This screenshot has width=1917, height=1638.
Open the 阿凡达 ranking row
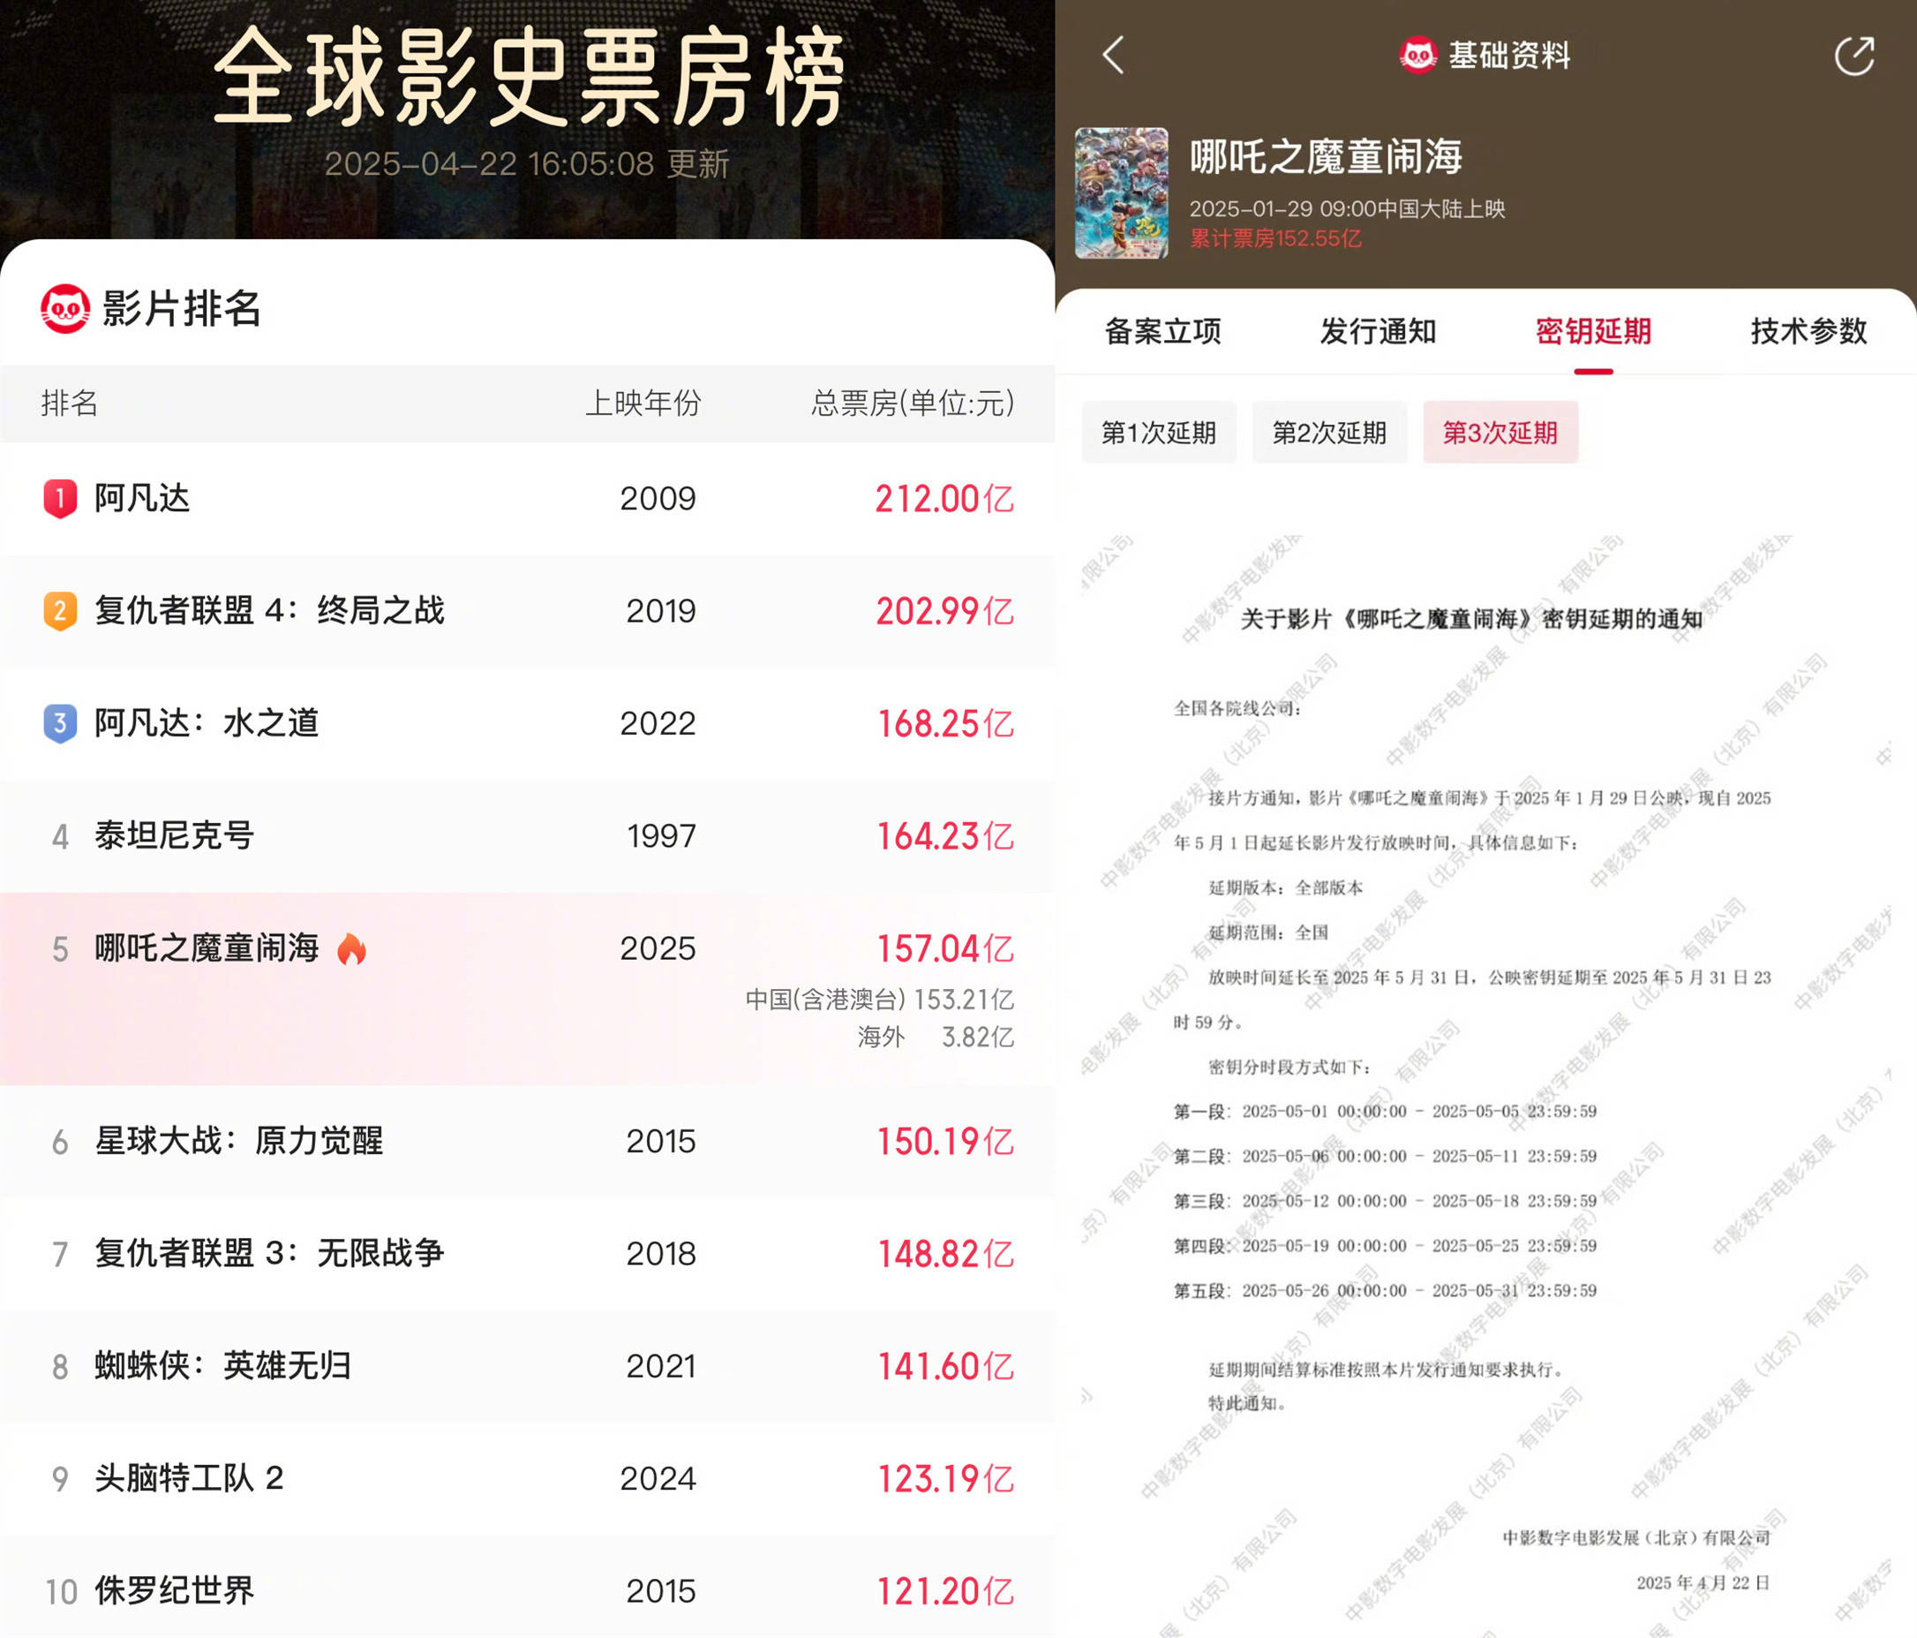coord(528,499)
